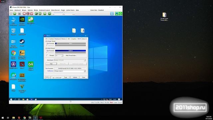Open the Active Users menu in JViewer
The width and height of the screenshot is (213, 120).
[70, 10]
